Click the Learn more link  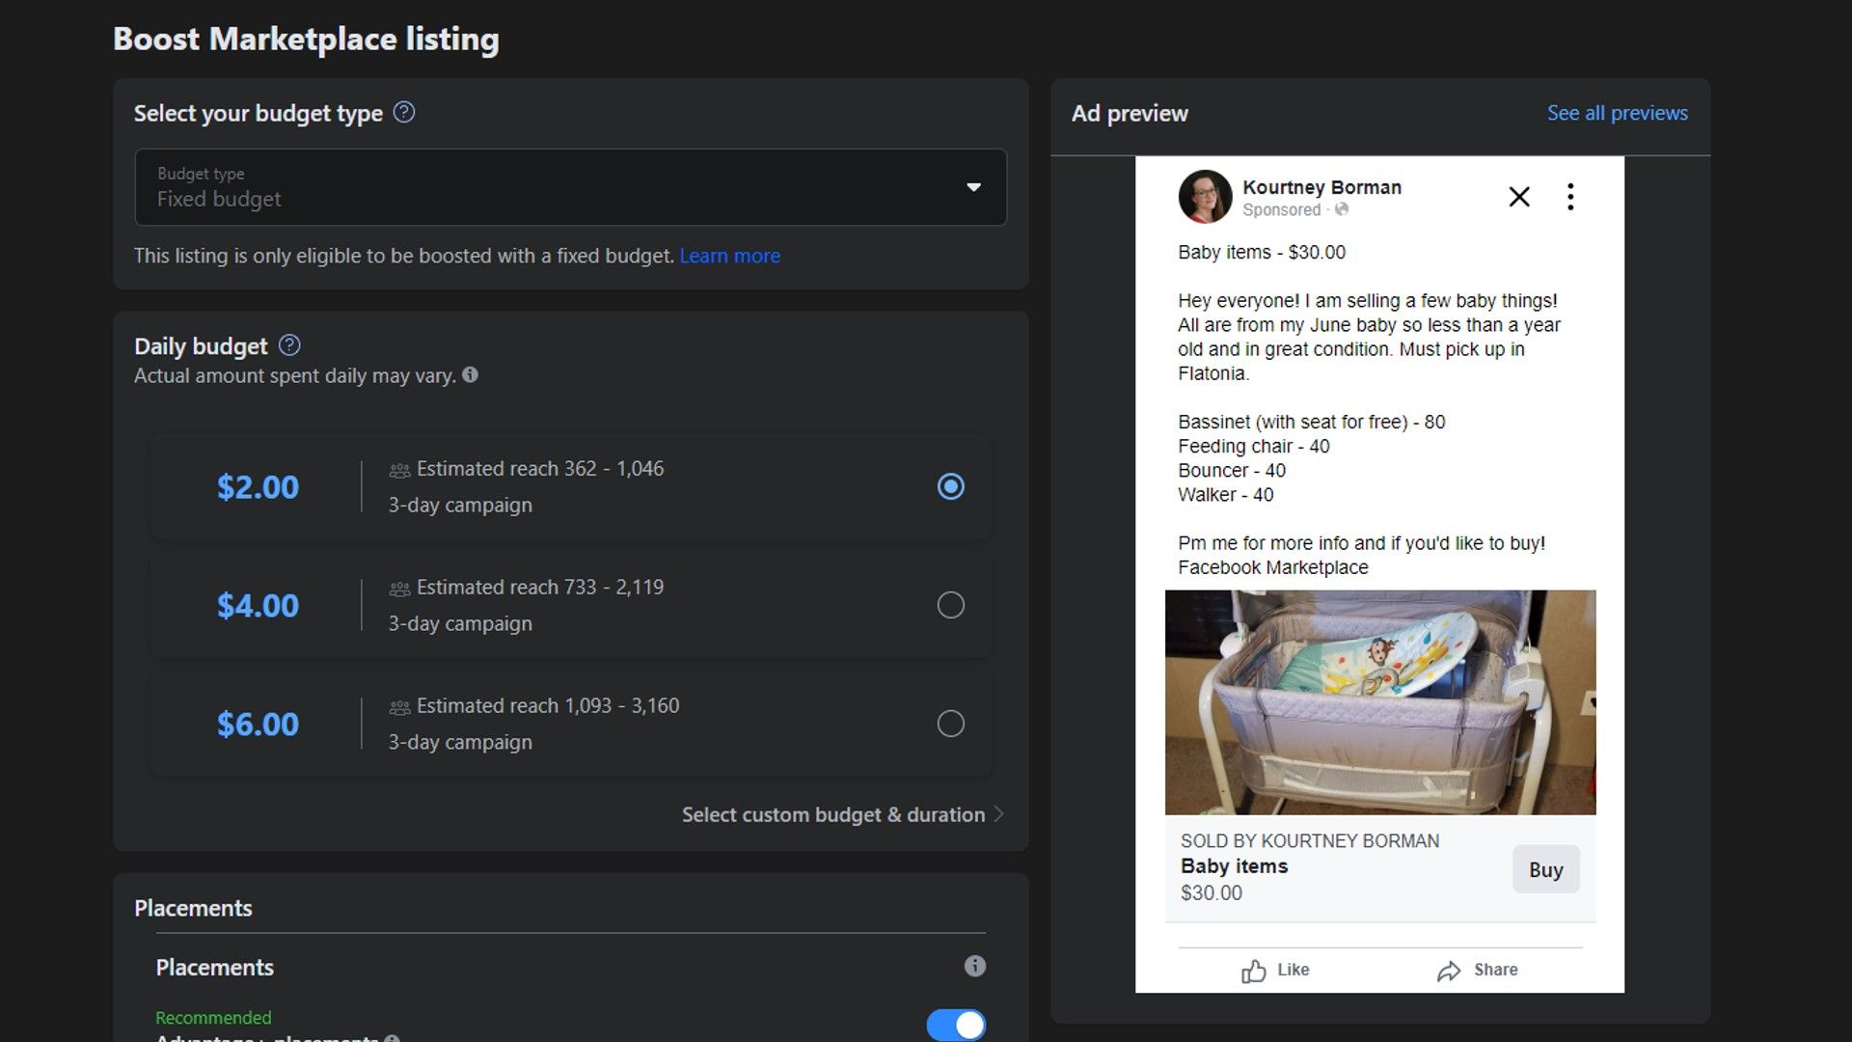pos(729,256)
